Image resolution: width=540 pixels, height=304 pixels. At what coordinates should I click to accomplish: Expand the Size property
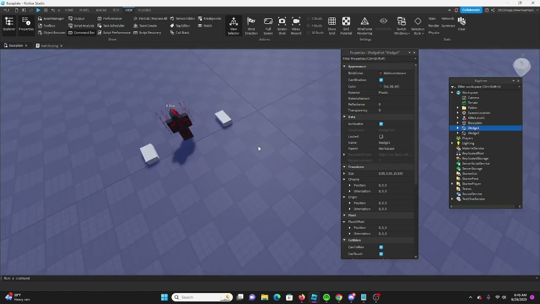coord(344,174)
